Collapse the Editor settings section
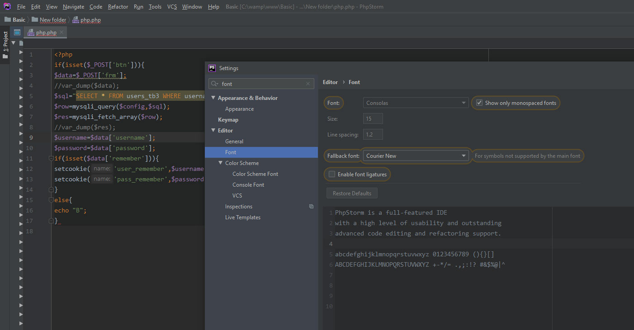 pos(213,131)
